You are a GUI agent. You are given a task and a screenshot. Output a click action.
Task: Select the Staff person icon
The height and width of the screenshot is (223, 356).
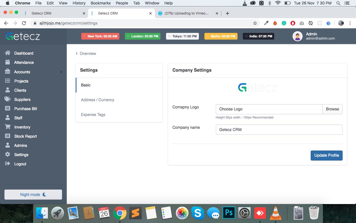[8, 118]
